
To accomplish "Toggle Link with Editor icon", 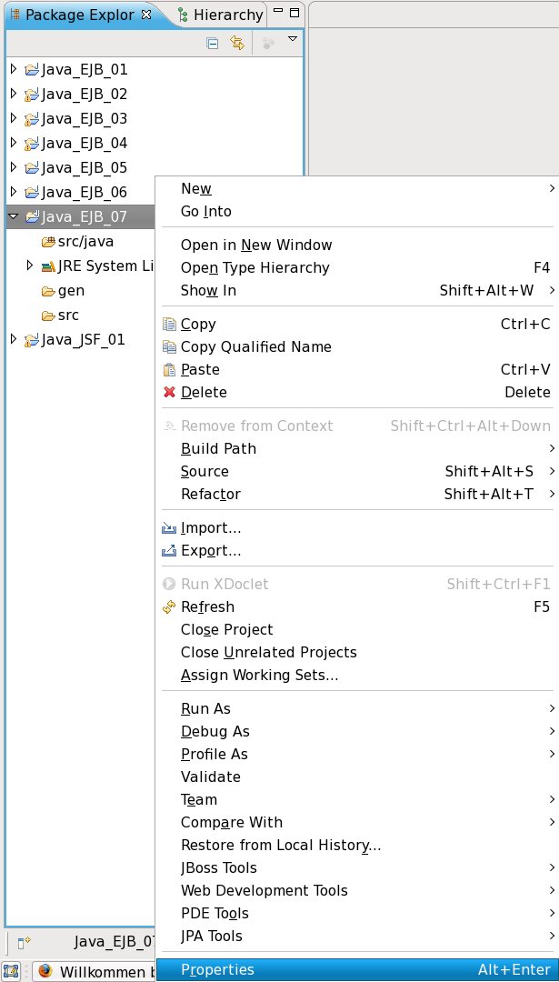I will pos(237,43).
